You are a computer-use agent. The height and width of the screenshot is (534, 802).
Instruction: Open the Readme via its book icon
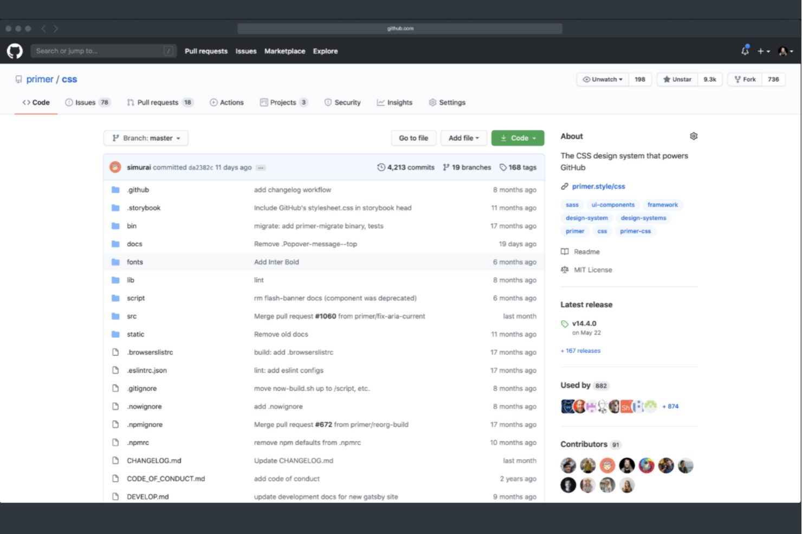tap(565, 252)
